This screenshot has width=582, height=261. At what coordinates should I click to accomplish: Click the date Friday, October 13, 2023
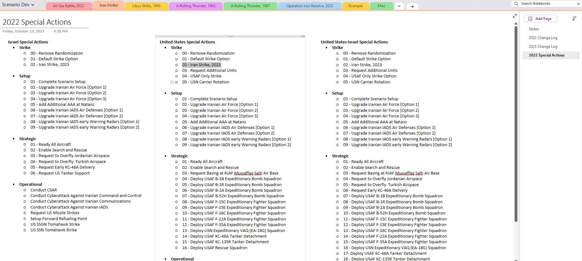(x=23, y=31)
